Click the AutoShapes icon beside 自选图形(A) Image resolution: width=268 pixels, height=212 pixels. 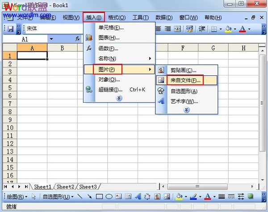(x=161, y=91)
